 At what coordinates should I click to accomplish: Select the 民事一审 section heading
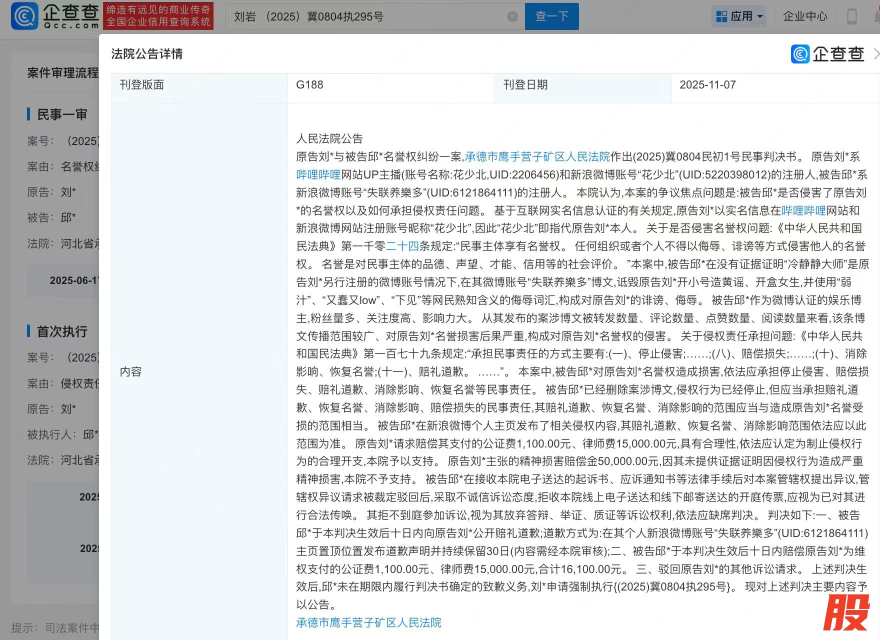pyautogui.click(x=62, y=114)
